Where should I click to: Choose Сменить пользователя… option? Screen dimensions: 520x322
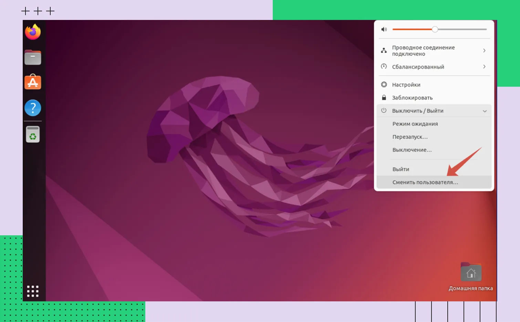click(x=425, y=182)
